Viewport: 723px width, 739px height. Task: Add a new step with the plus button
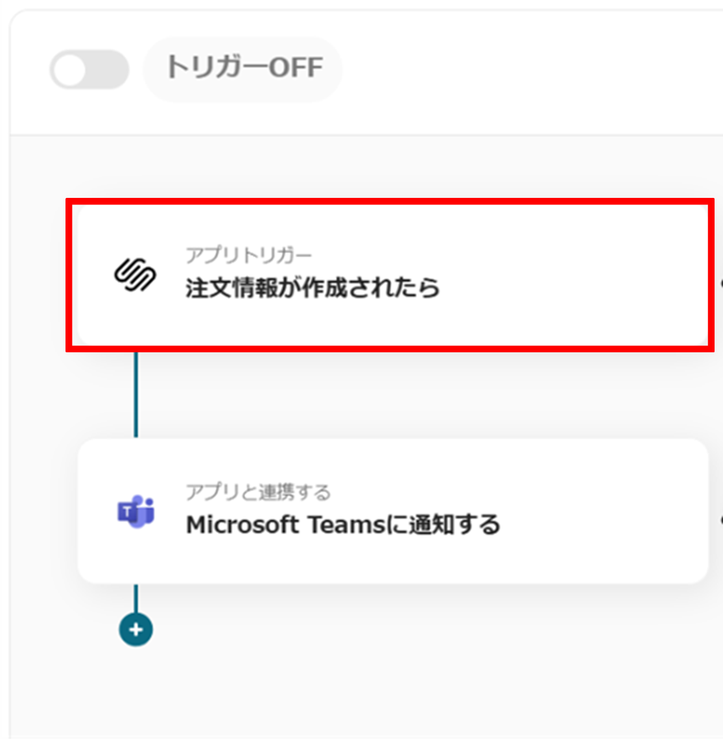pyautogui.click(x=136, y=629)
